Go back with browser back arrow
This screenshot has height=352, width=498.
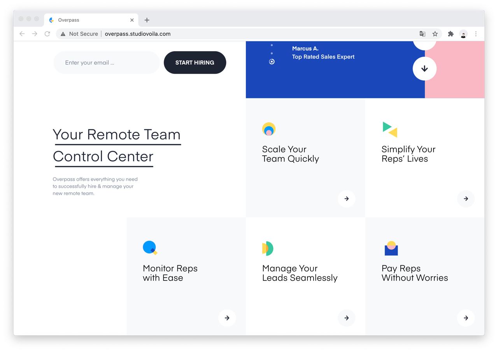(x=22, y=34)
